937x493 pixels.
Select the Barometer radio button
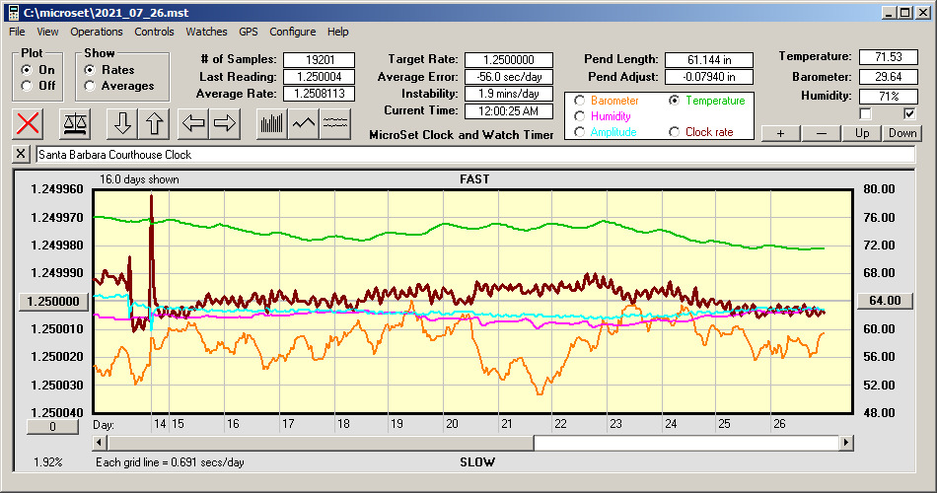click(x=579, y=101)
